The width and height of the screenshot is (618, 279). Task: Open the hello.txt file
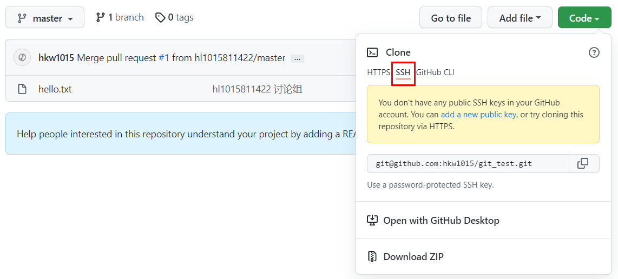(55, 89)
